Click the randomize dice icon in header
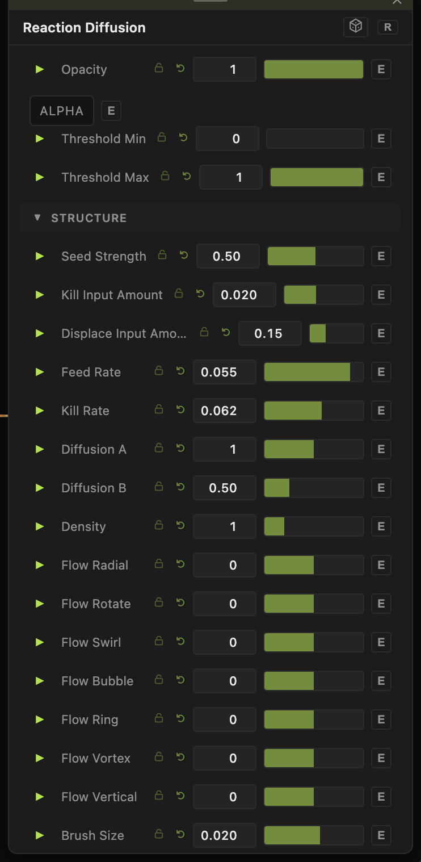Screen dimensions: 421x862 (356, 27)
